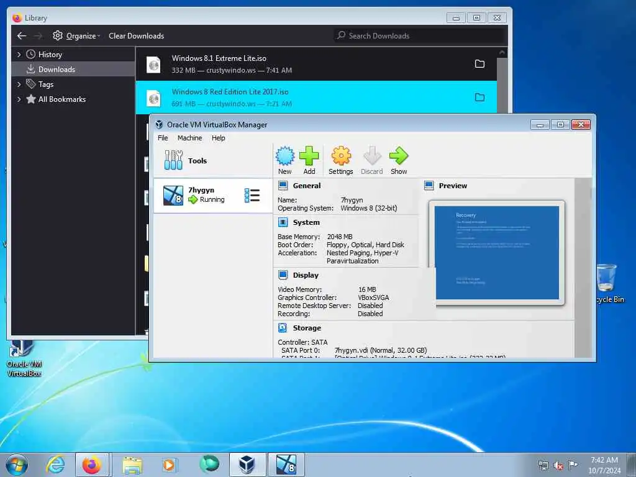636x477 pixels.
Task: Click the System section heading
Action: [x=306, y=222]
